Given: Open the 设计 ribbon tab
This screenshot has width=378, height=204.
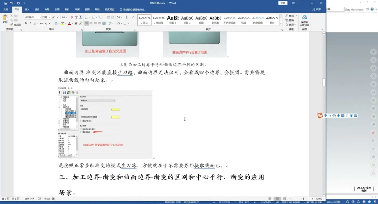Looking at the screenshot, I should (x=37, y=9).
